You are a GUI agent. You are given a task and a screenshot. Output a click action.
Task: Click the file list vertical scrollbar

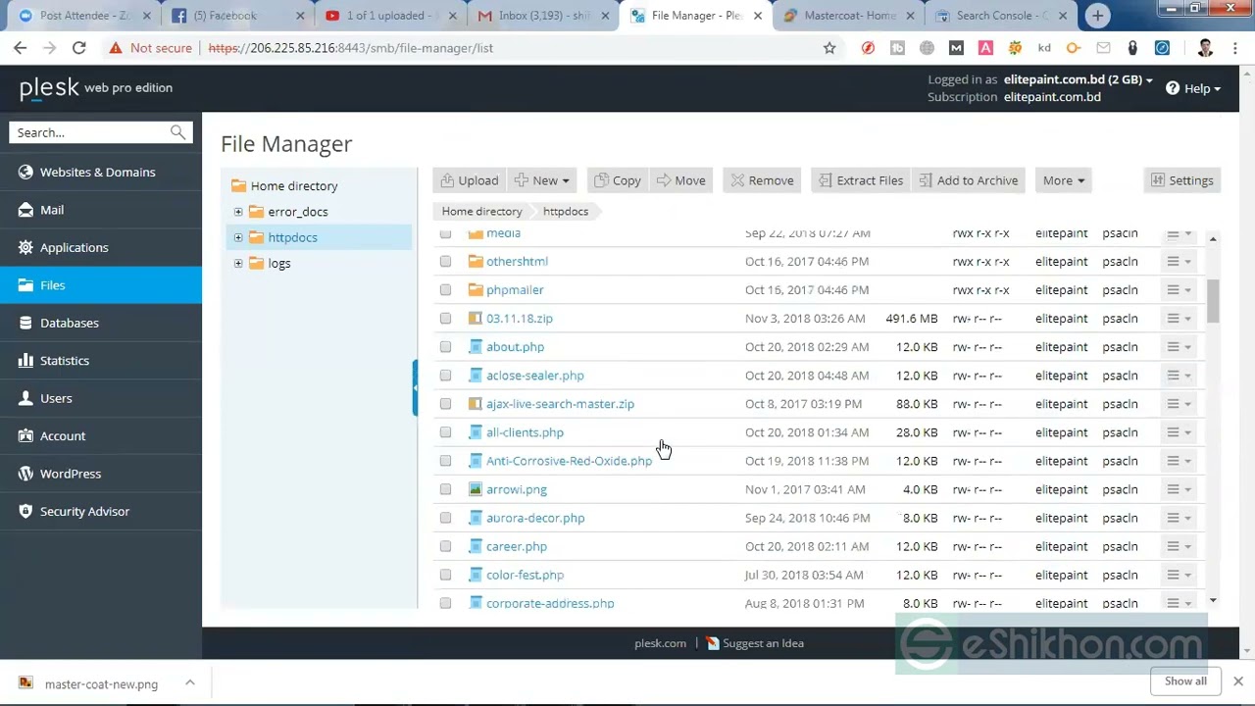[x=1213, y=300]
